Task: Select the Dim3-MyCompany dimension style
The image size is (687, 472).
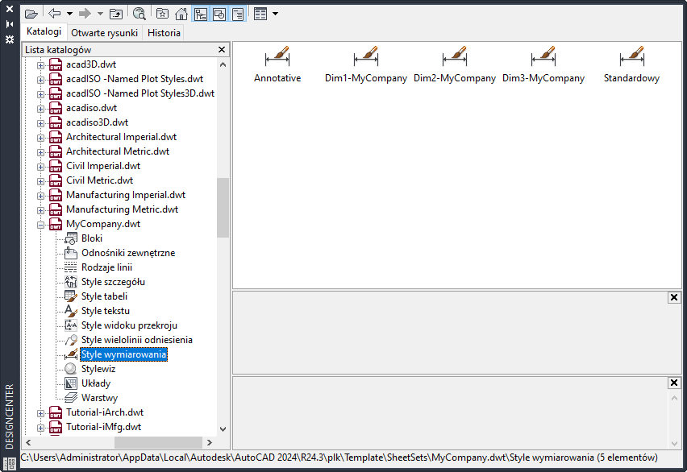Action: 543,64
